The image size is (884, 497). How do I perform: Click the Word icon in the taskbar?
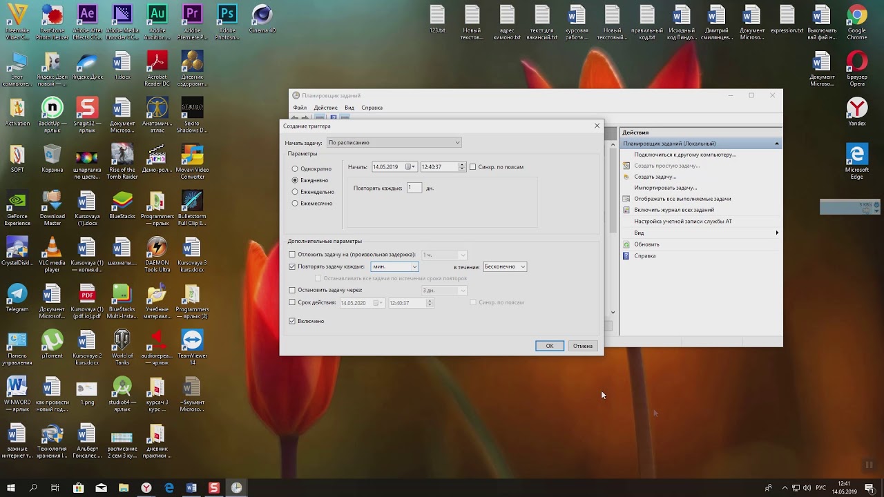191,488
